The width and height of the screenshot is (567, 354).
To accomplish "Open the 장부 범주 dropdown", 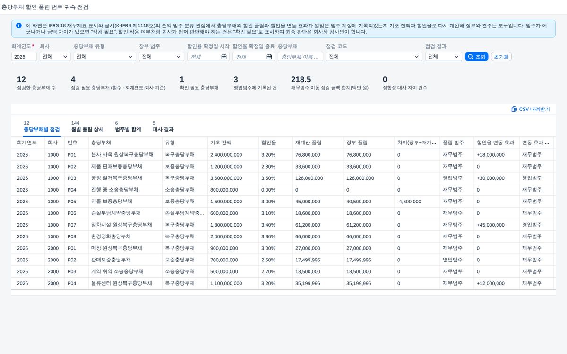I will 162,57.
